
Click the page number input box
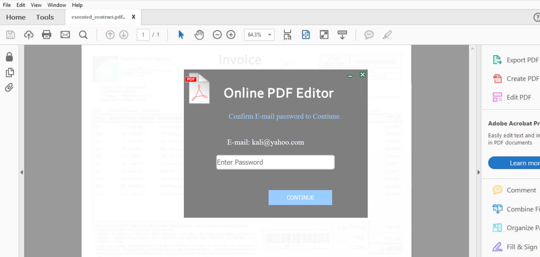(143, 35)
